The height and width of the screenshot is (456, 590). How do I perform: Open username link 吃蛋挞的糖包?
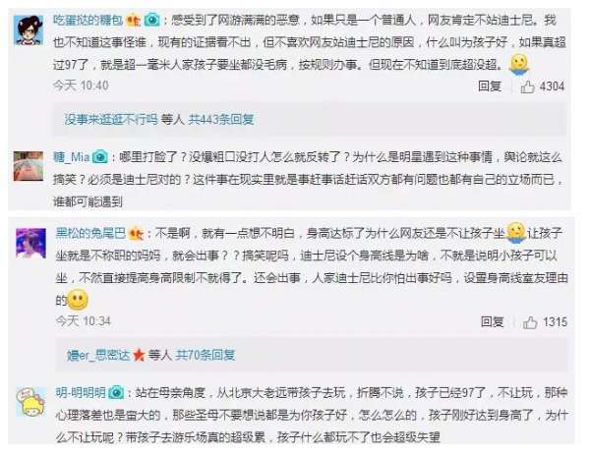pyautogui.click(x=88, y=20)
